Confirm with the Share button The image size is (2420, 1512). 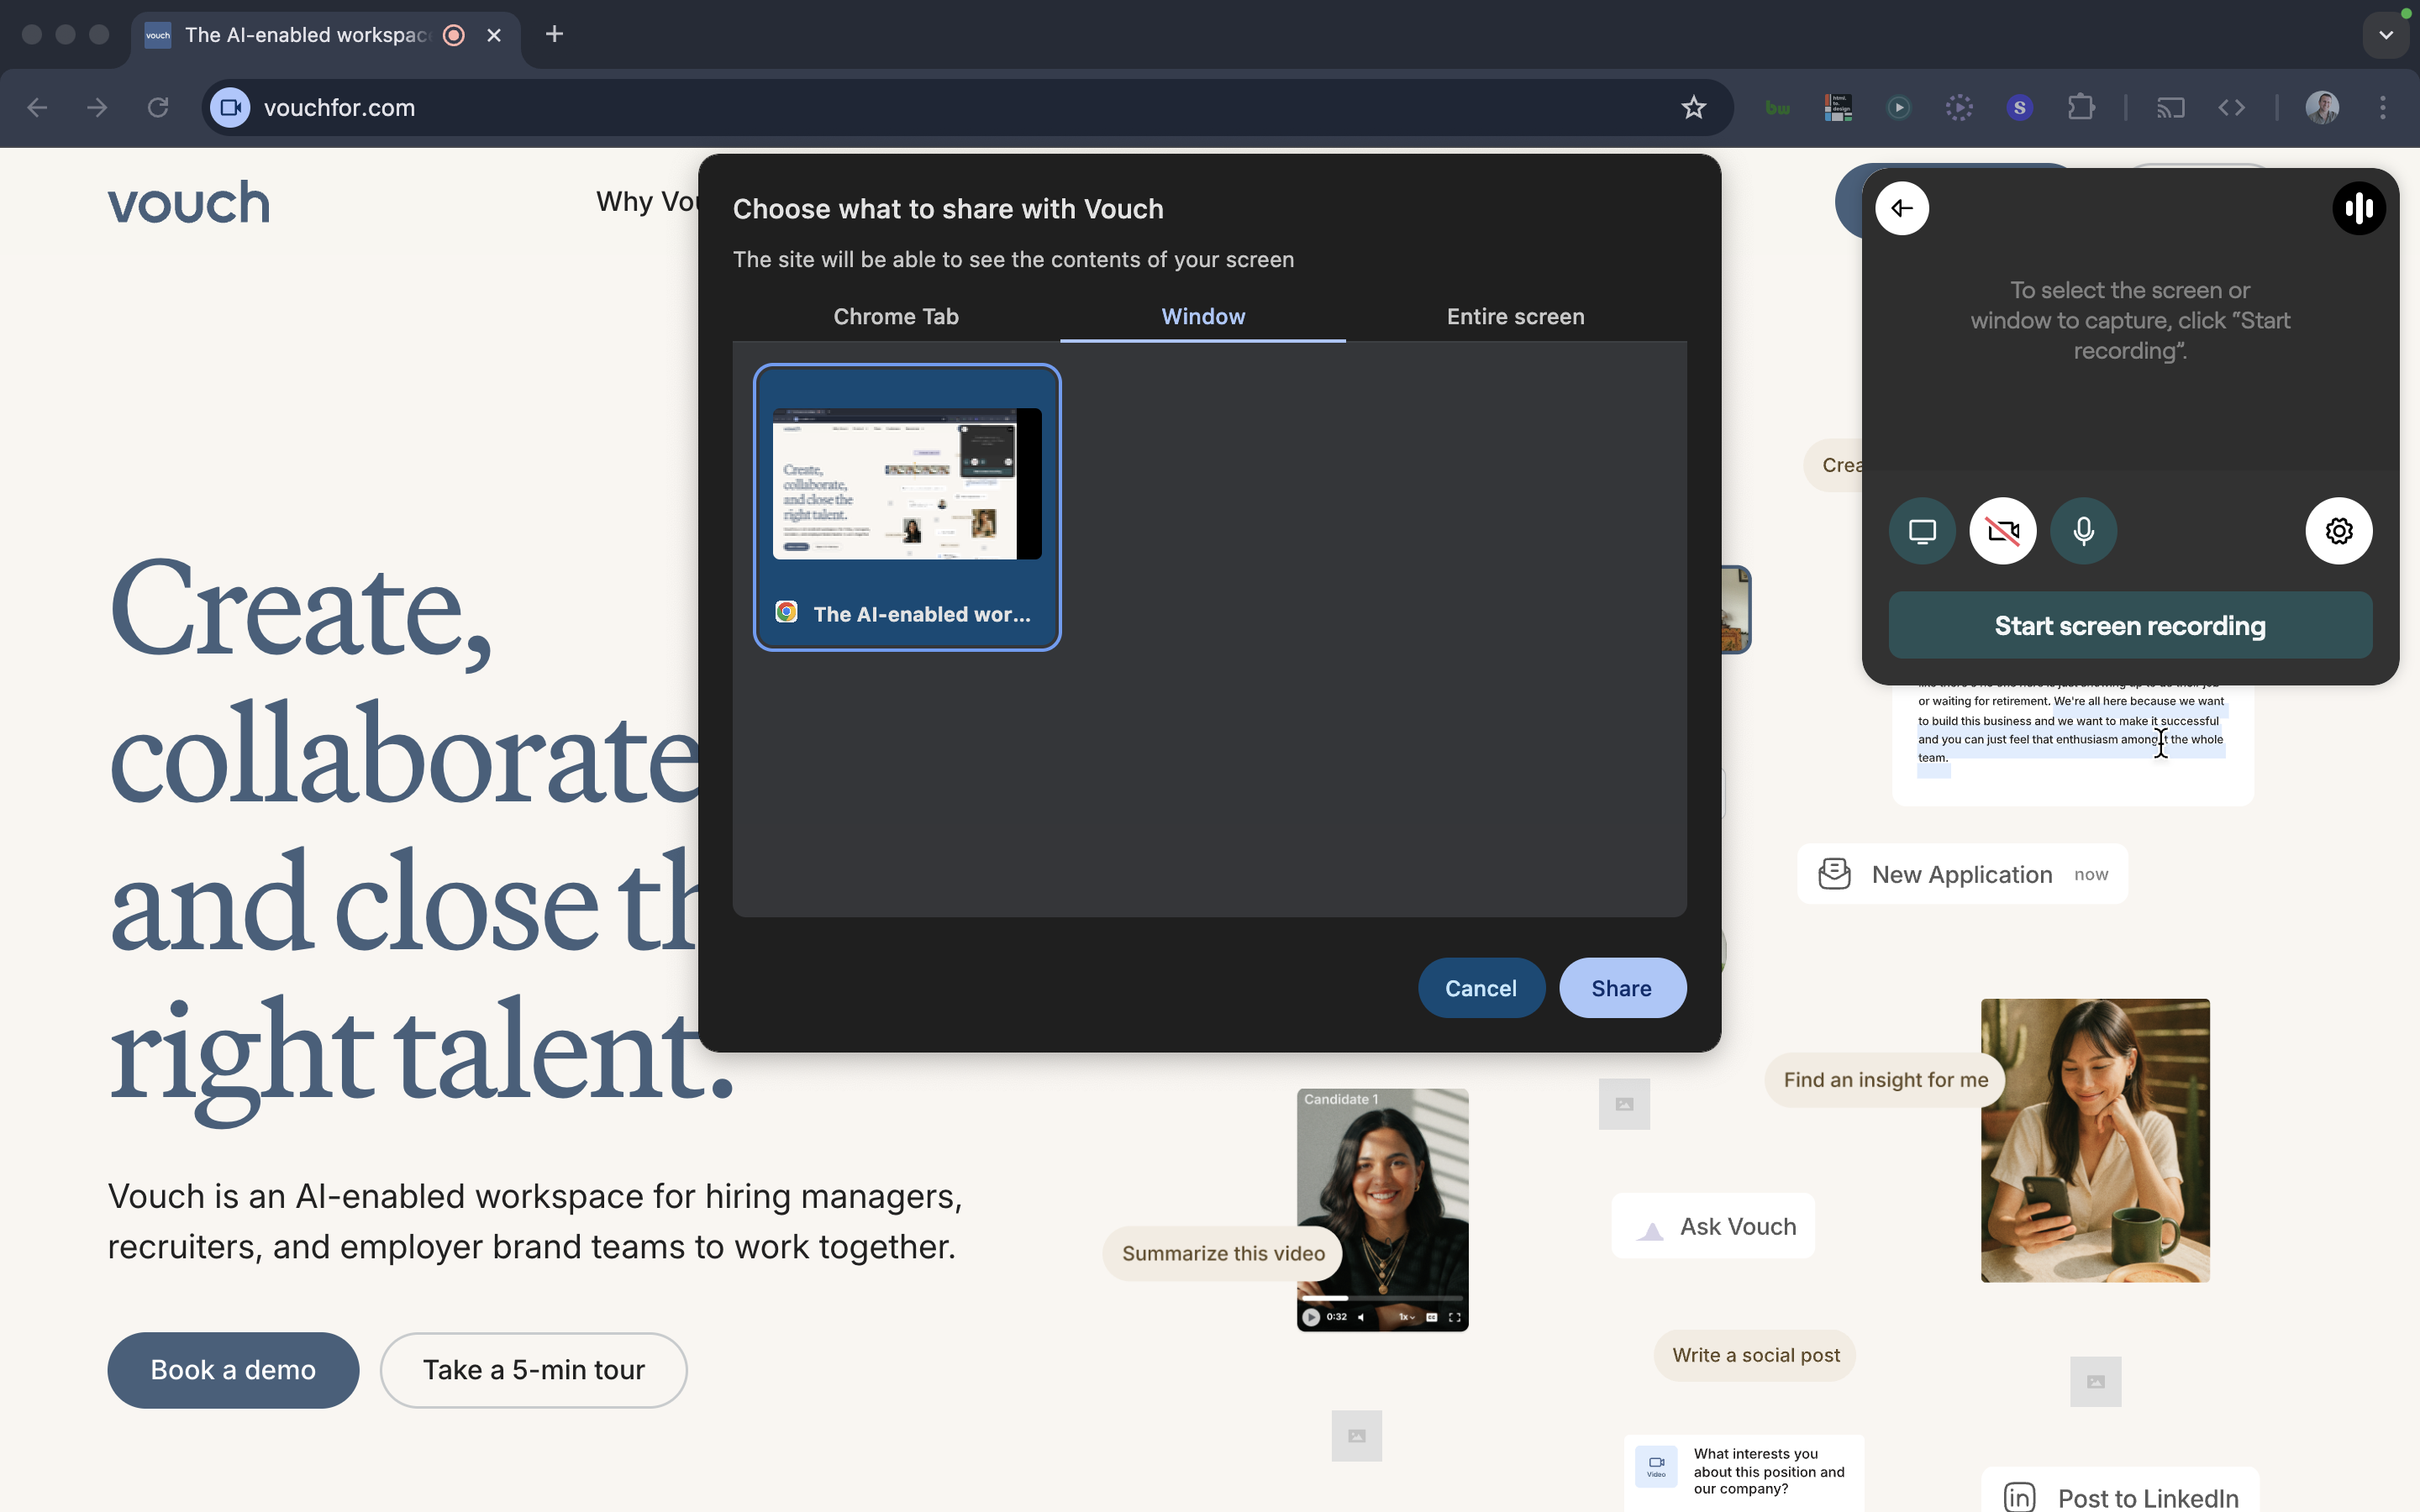pos(1622,988)
